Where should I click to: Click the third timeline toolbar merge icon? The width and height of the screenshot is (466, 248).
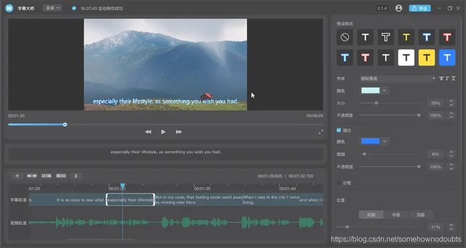[x=47, y=176]
